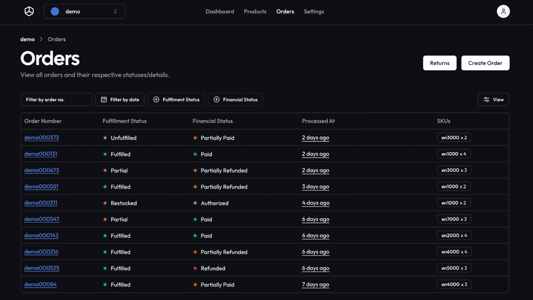Click the en6000 x 4 SKU badge

coord(454,252)
